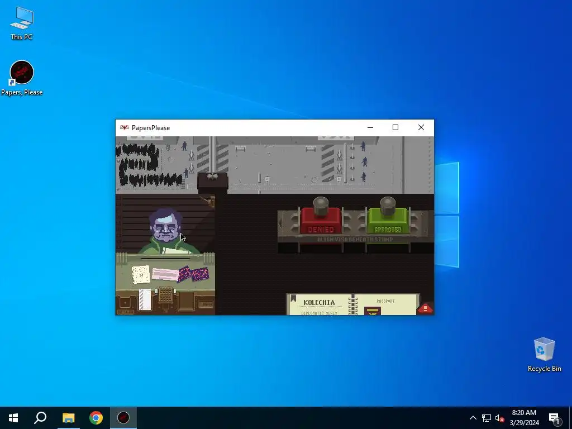572x429 pixels.
Task: Click the inspection booth on the border map
Action: click(x=213, y=183)
